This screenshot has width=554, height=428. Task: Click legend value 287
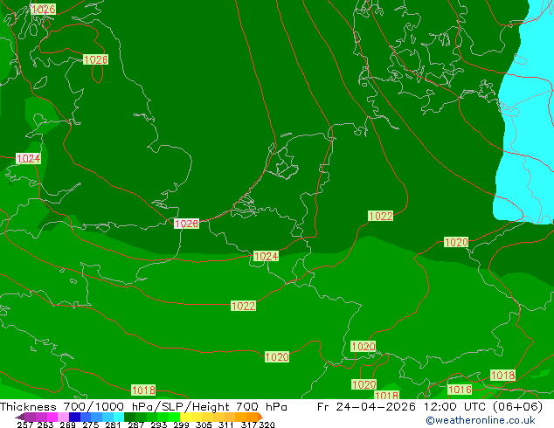[135, 425]
